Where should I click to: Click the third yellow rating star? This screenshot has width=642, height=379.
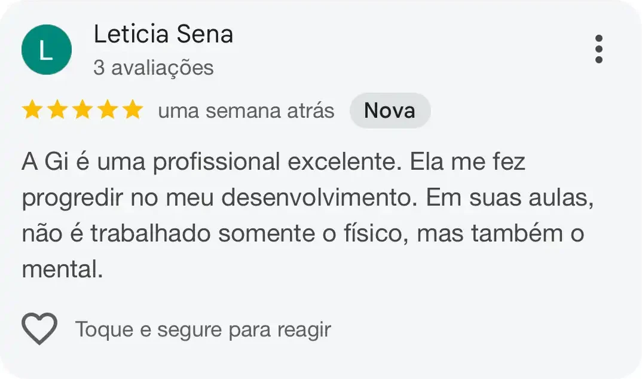click(82, 111)
